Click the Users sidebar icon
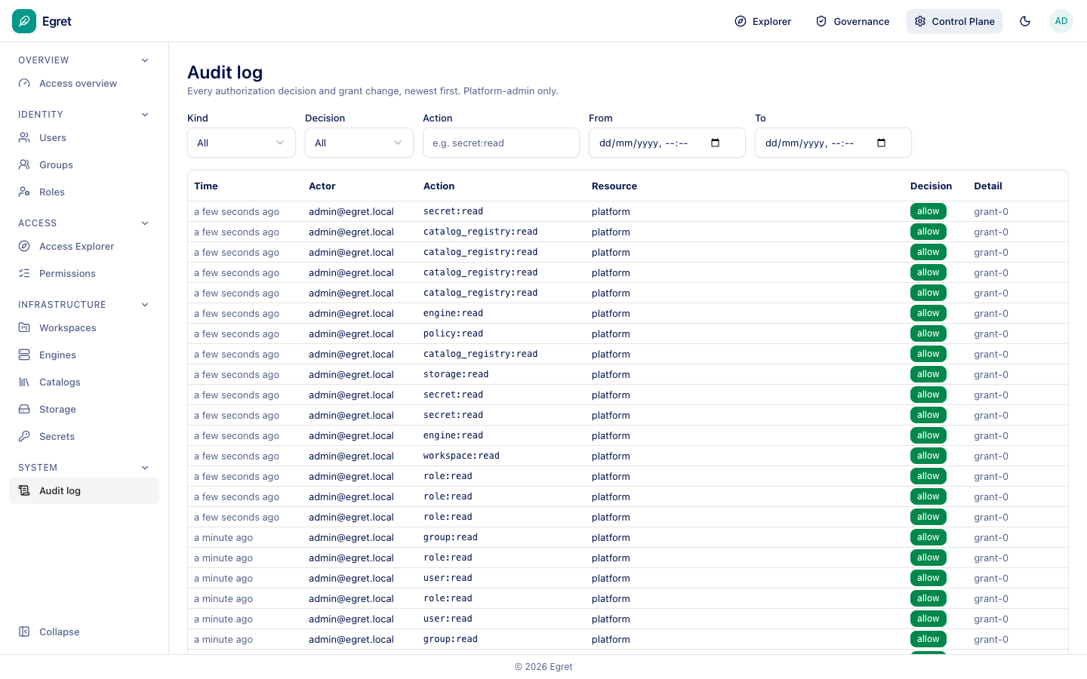1087x679 pixels. tap(24, 138)
